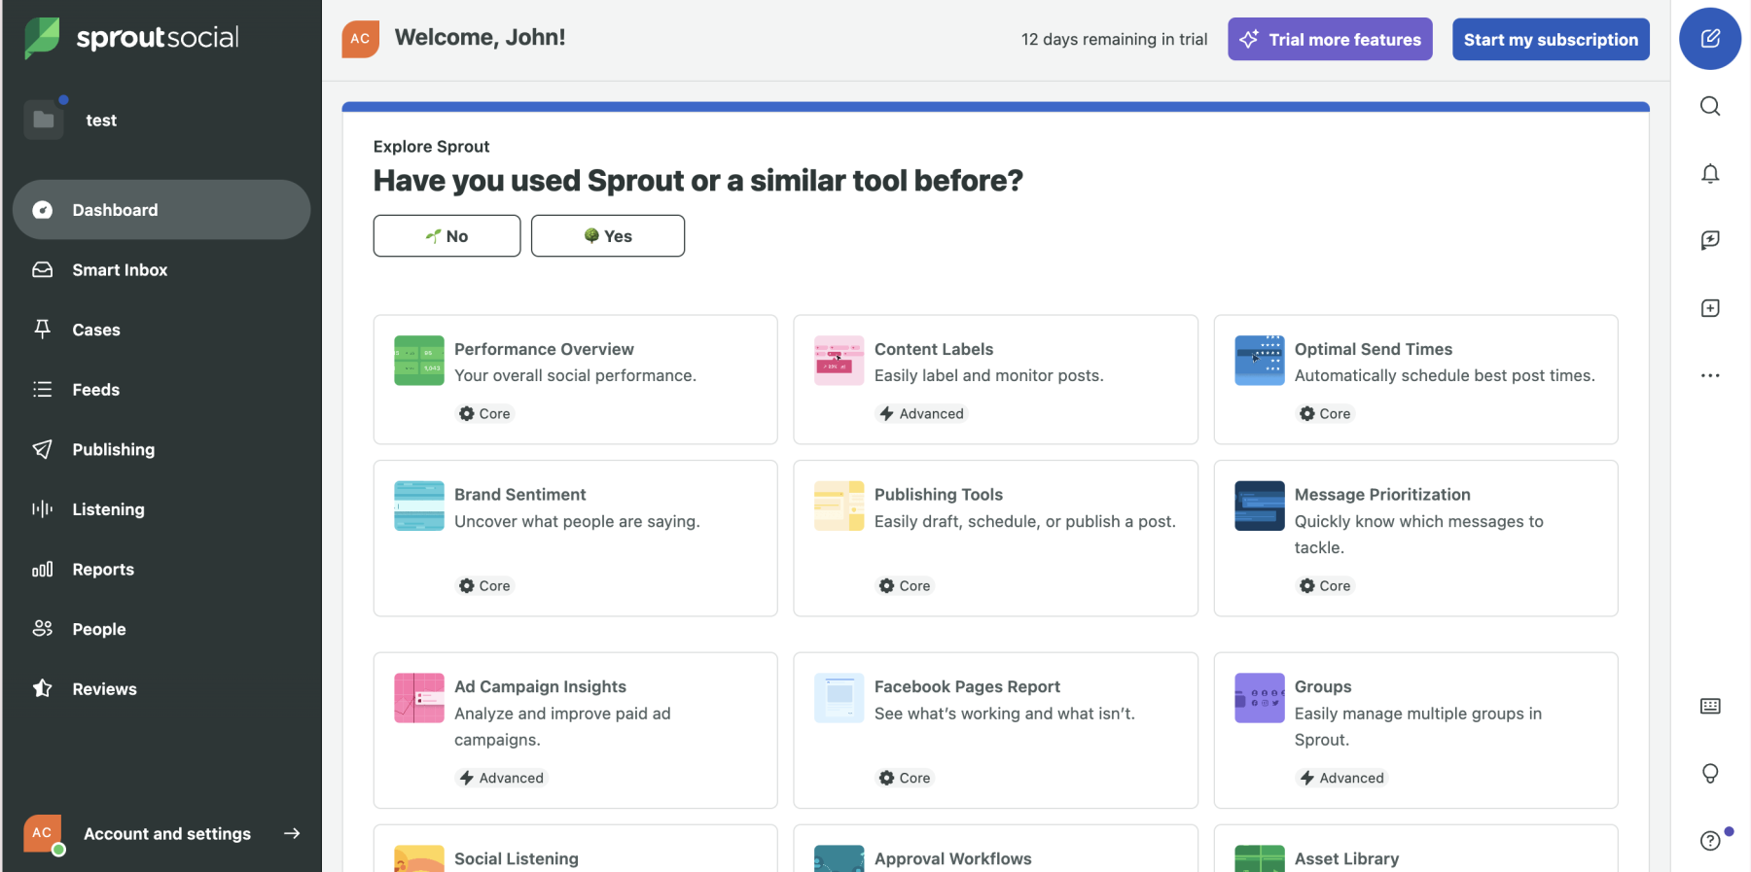Open the Groups feature card
This screenshot has width=1751, height=872.
[x=1415, y=730]
